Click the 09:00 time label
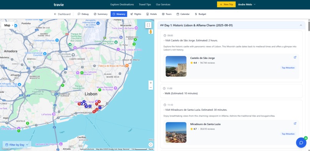The height and width of the screenshot is (151, 310). 170,36
